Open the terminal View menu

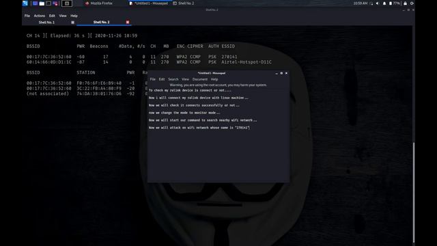click(x=63, y=16)
